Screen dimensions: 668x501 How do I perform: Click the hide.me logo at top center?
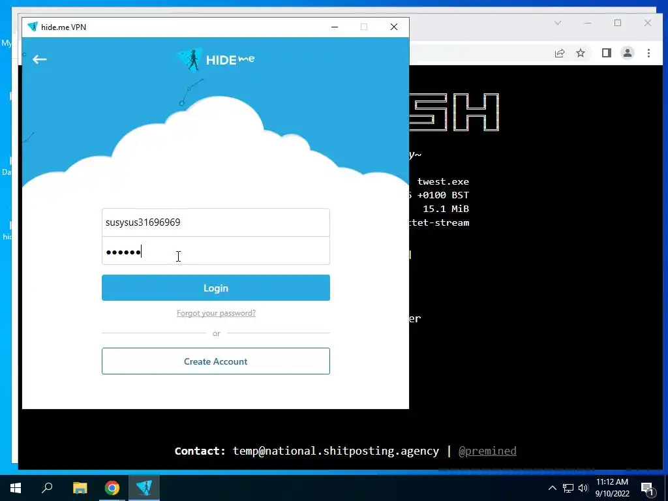[x=216, y=59]
